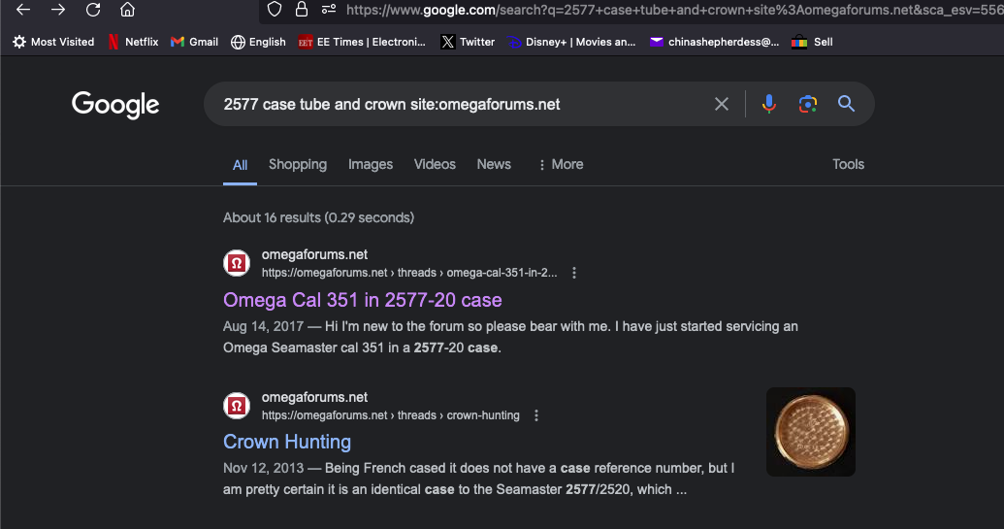This screenshot has height=529, width=1004.
Task: Start voice search with microphone icon
Action: [x=769, y=104]
